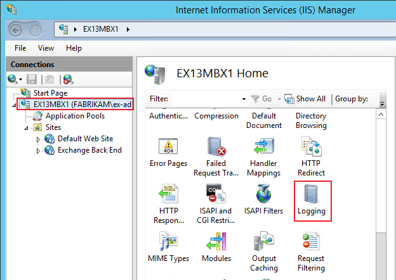Screen dimensions: 396x280
Task: Click the Directory Browsing feature label
Action: click(x=311, y=120)
